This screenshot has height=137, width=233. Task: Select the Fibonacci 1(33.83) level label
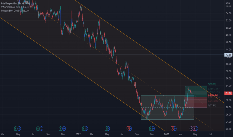tap(212, 84)
